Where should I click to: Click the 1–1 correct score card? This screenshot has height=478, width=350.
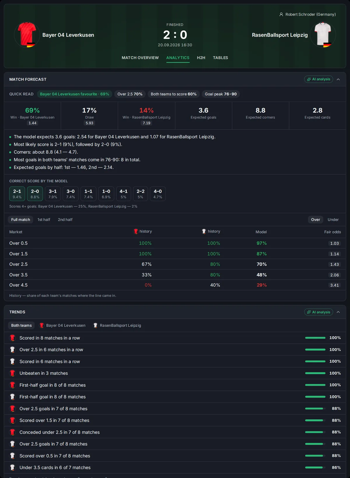click(88, 194)
